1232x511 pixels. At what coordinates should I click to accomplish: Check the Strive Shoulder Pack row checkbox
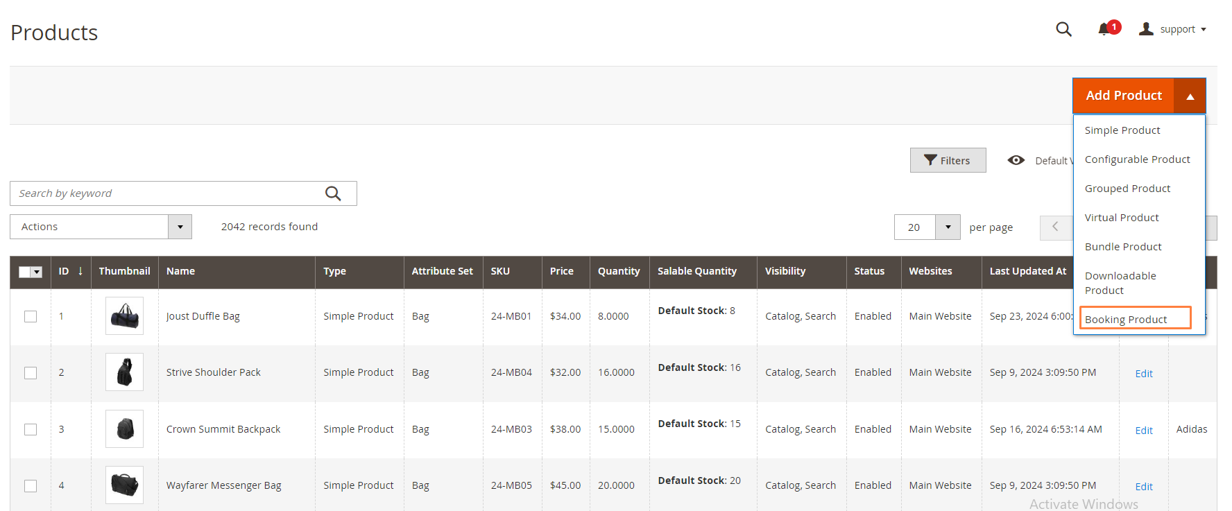pyautogui.click(x=31, y=373)
